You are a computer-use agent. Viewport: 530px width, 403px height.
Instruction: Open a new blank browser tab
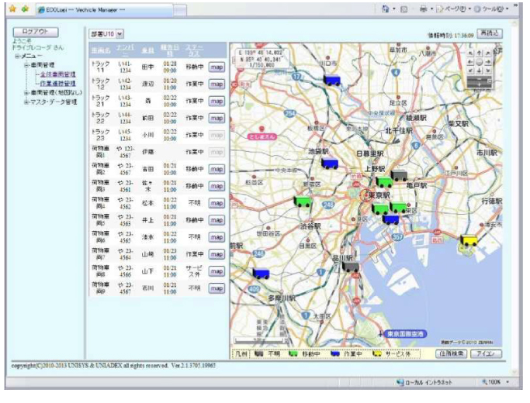[x=180, y=10]
